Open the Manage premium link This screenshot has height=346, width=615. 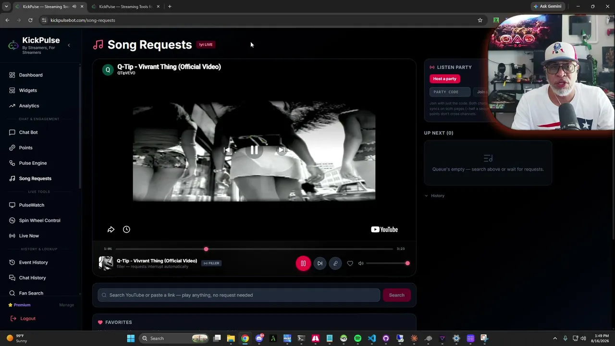tap(66, 305)
